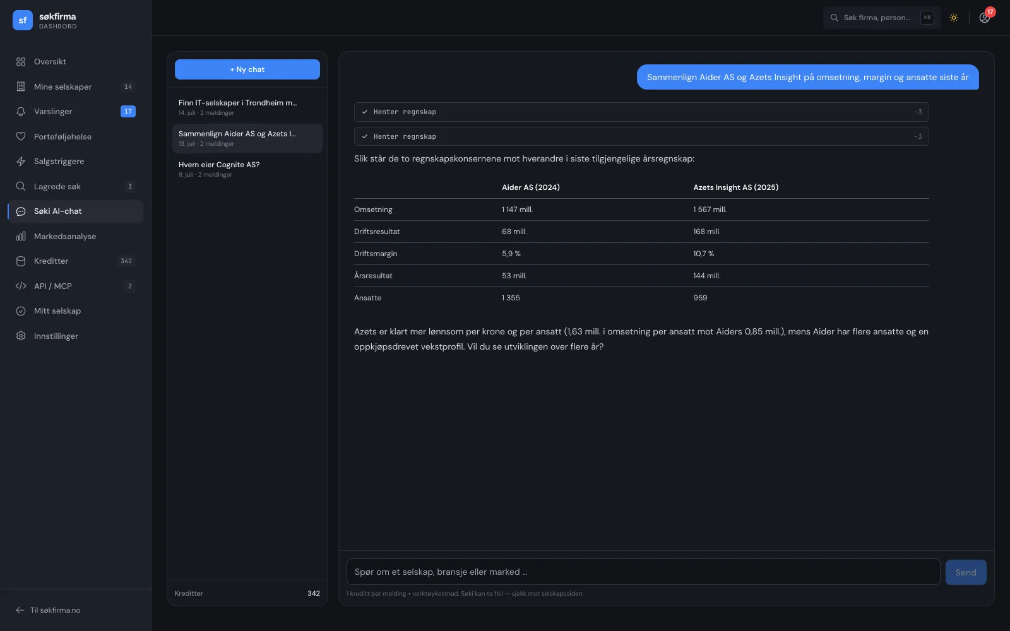
Task: Click the Innstillinger gear icon
Action: tap(21, 336)
